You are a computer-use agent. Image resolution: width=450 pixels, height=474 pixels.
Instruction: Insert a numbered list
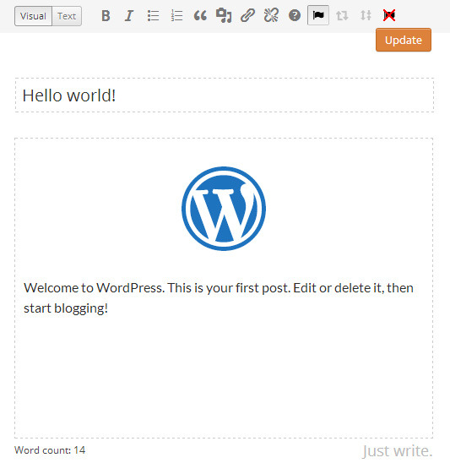tap(176, 16)
